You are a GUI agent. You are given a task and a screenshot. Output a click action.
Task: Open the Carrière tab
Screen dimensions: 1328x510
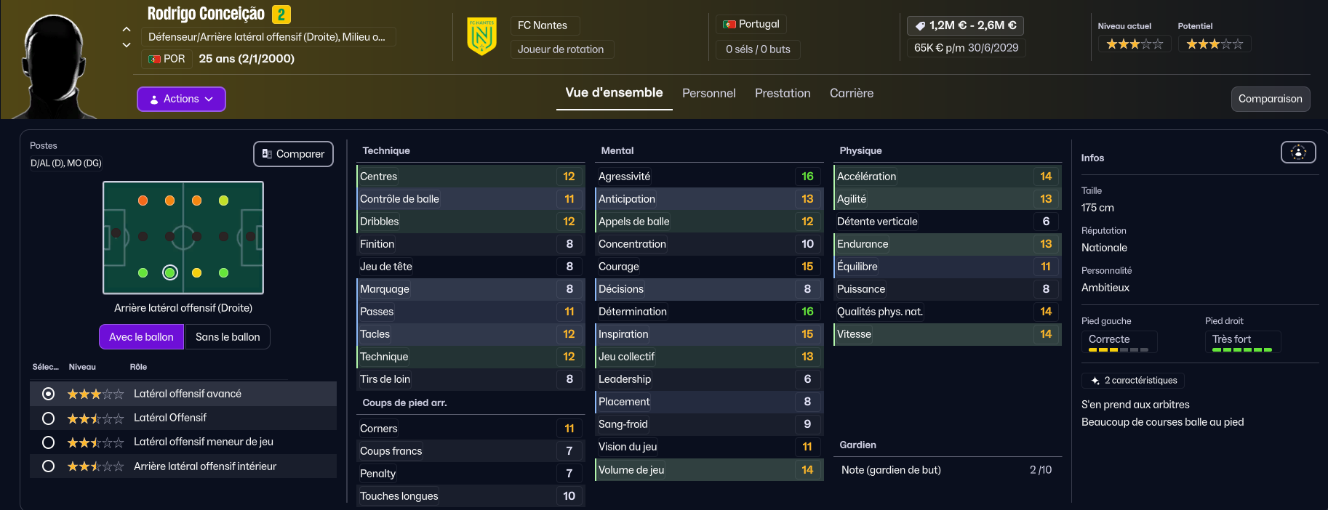coord(851,93)
